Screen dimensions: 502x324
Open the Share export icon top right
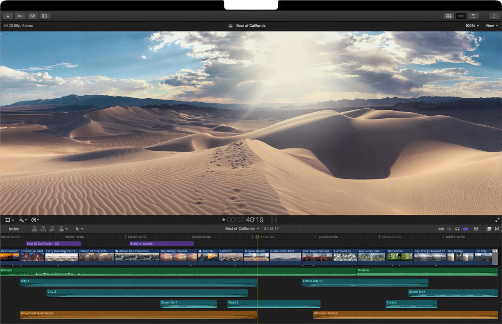496,16
